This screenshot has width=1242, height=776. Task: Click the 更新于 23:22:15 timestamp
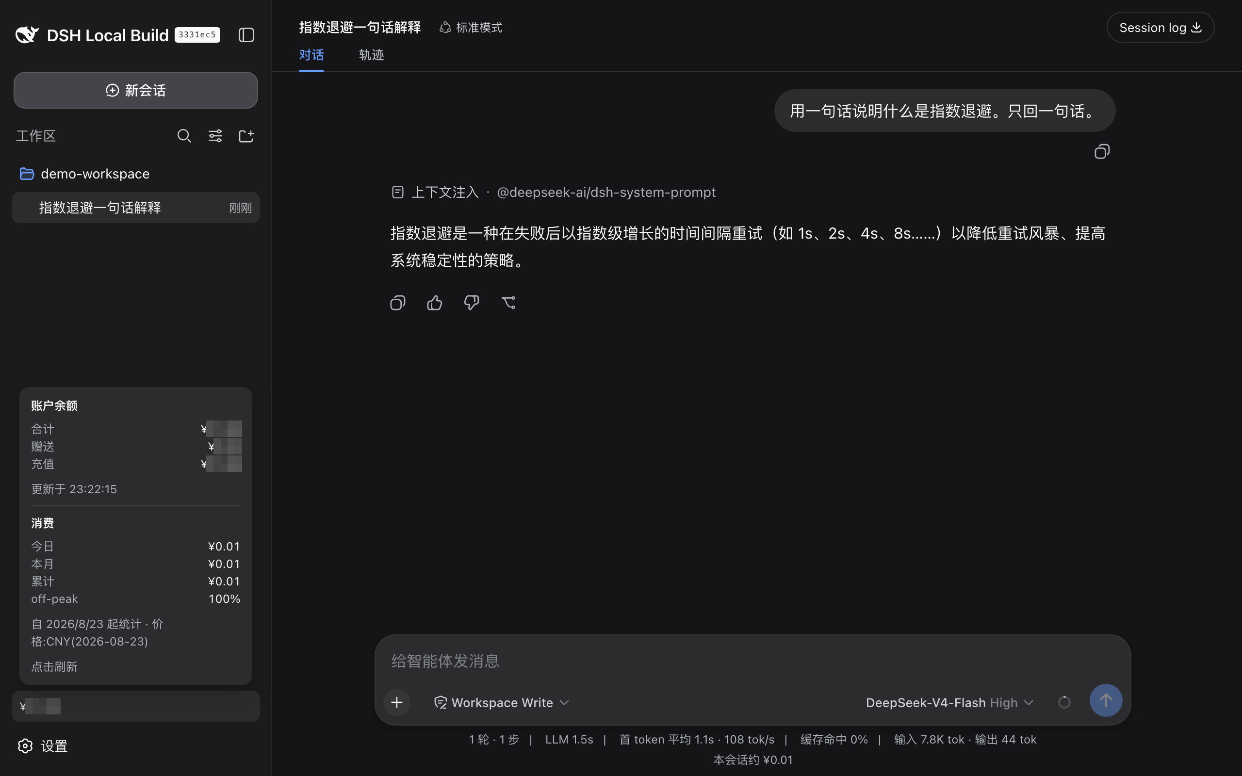[x=74, y=489]
